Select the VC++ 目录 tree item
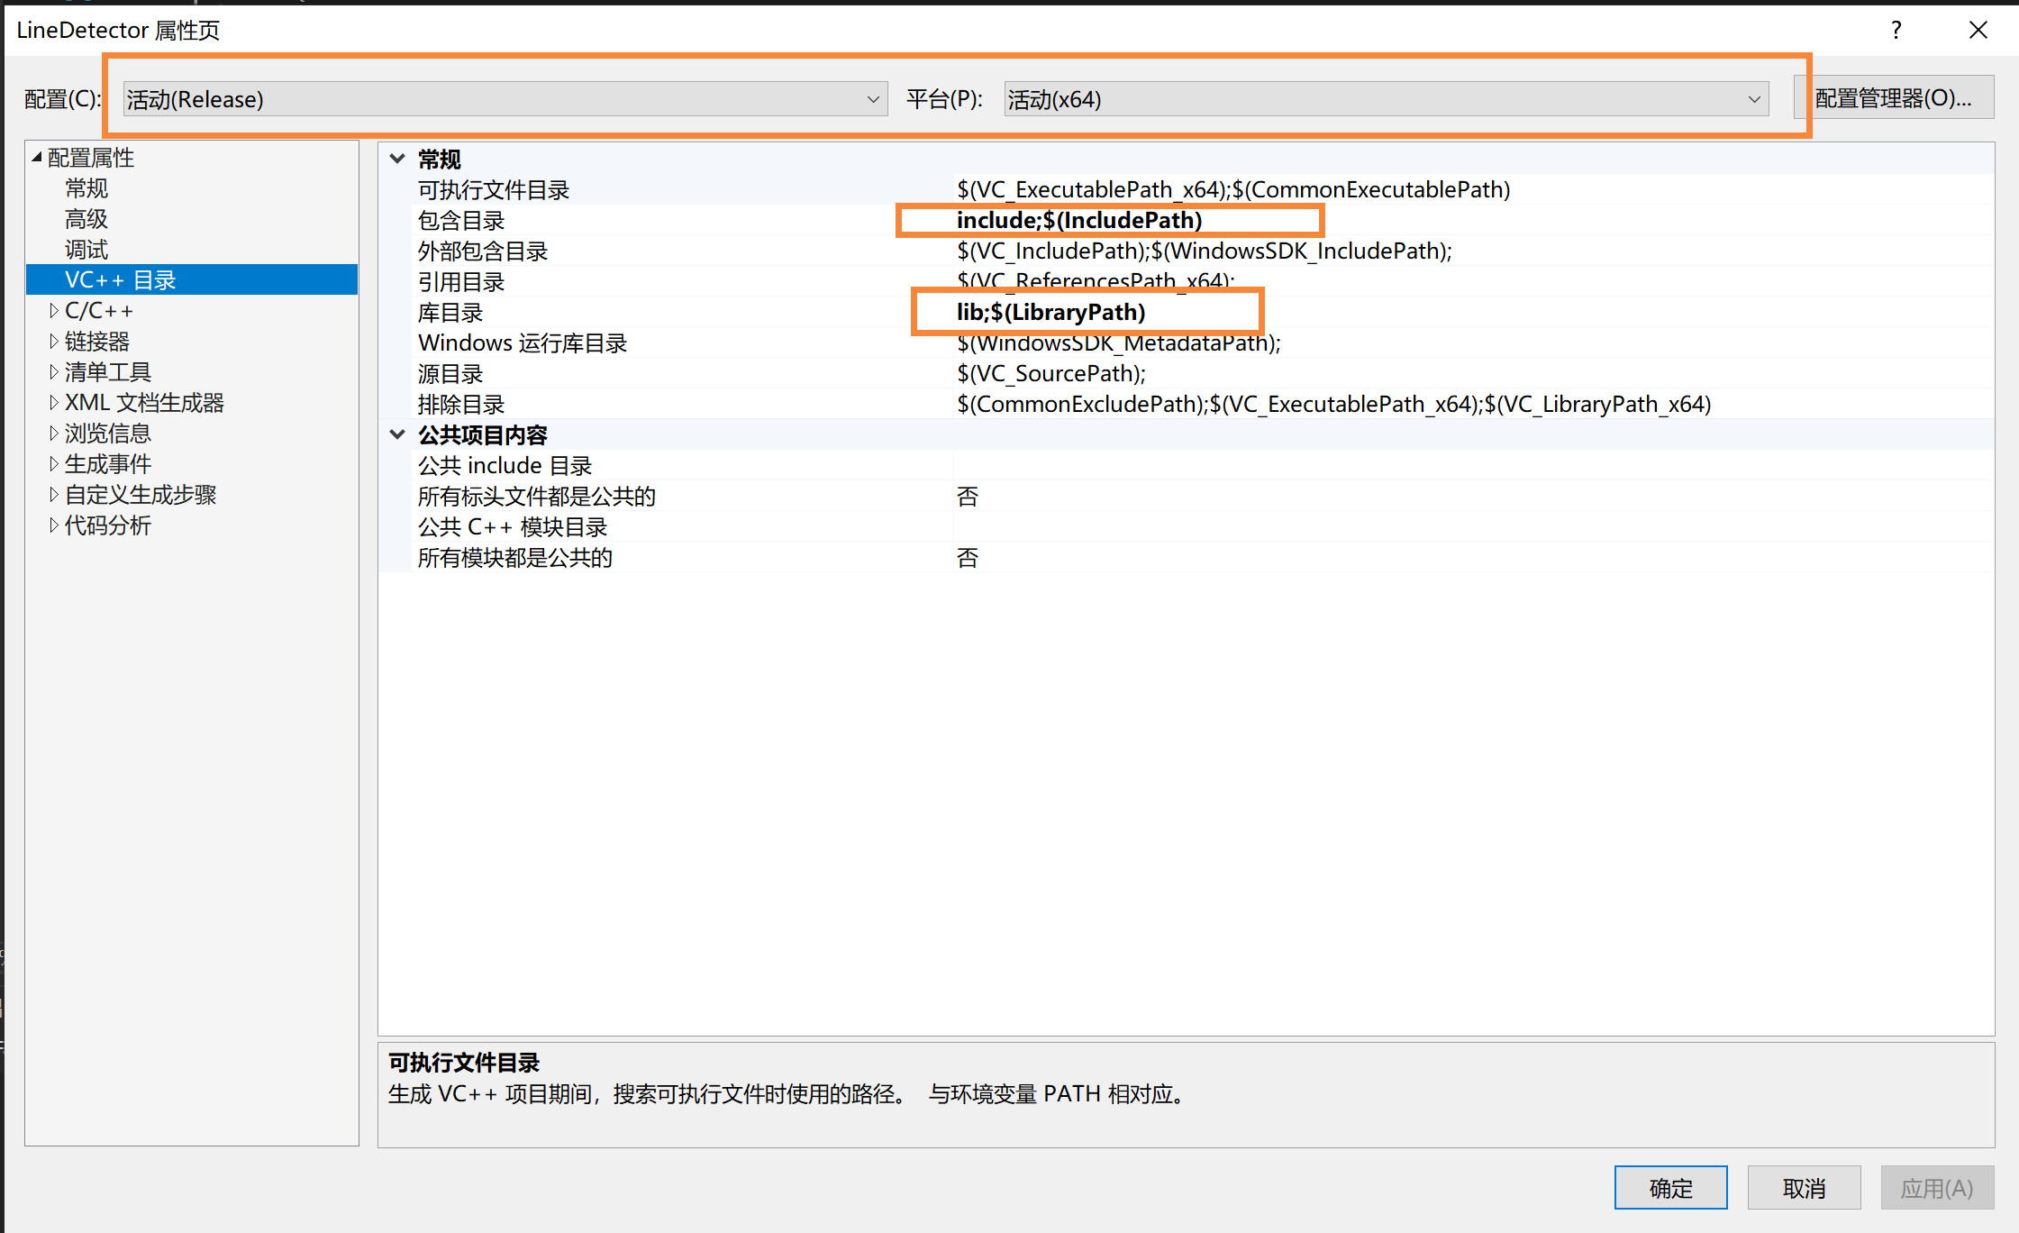The height and width of the screenshot is (1233, 2019). tap(192, 280)
